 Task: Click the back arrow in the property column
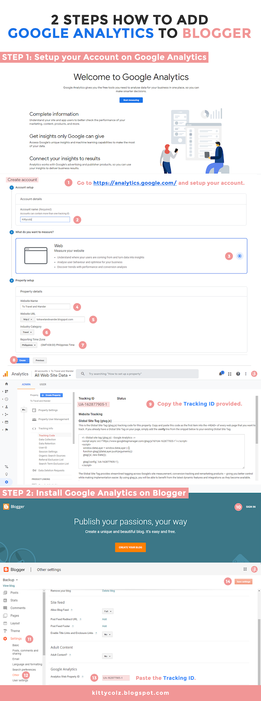click(24, 410)
